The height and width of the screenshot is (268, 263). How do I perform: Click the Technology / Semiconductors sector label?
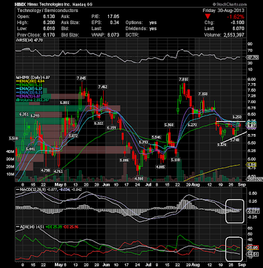[x=48, y=11]
